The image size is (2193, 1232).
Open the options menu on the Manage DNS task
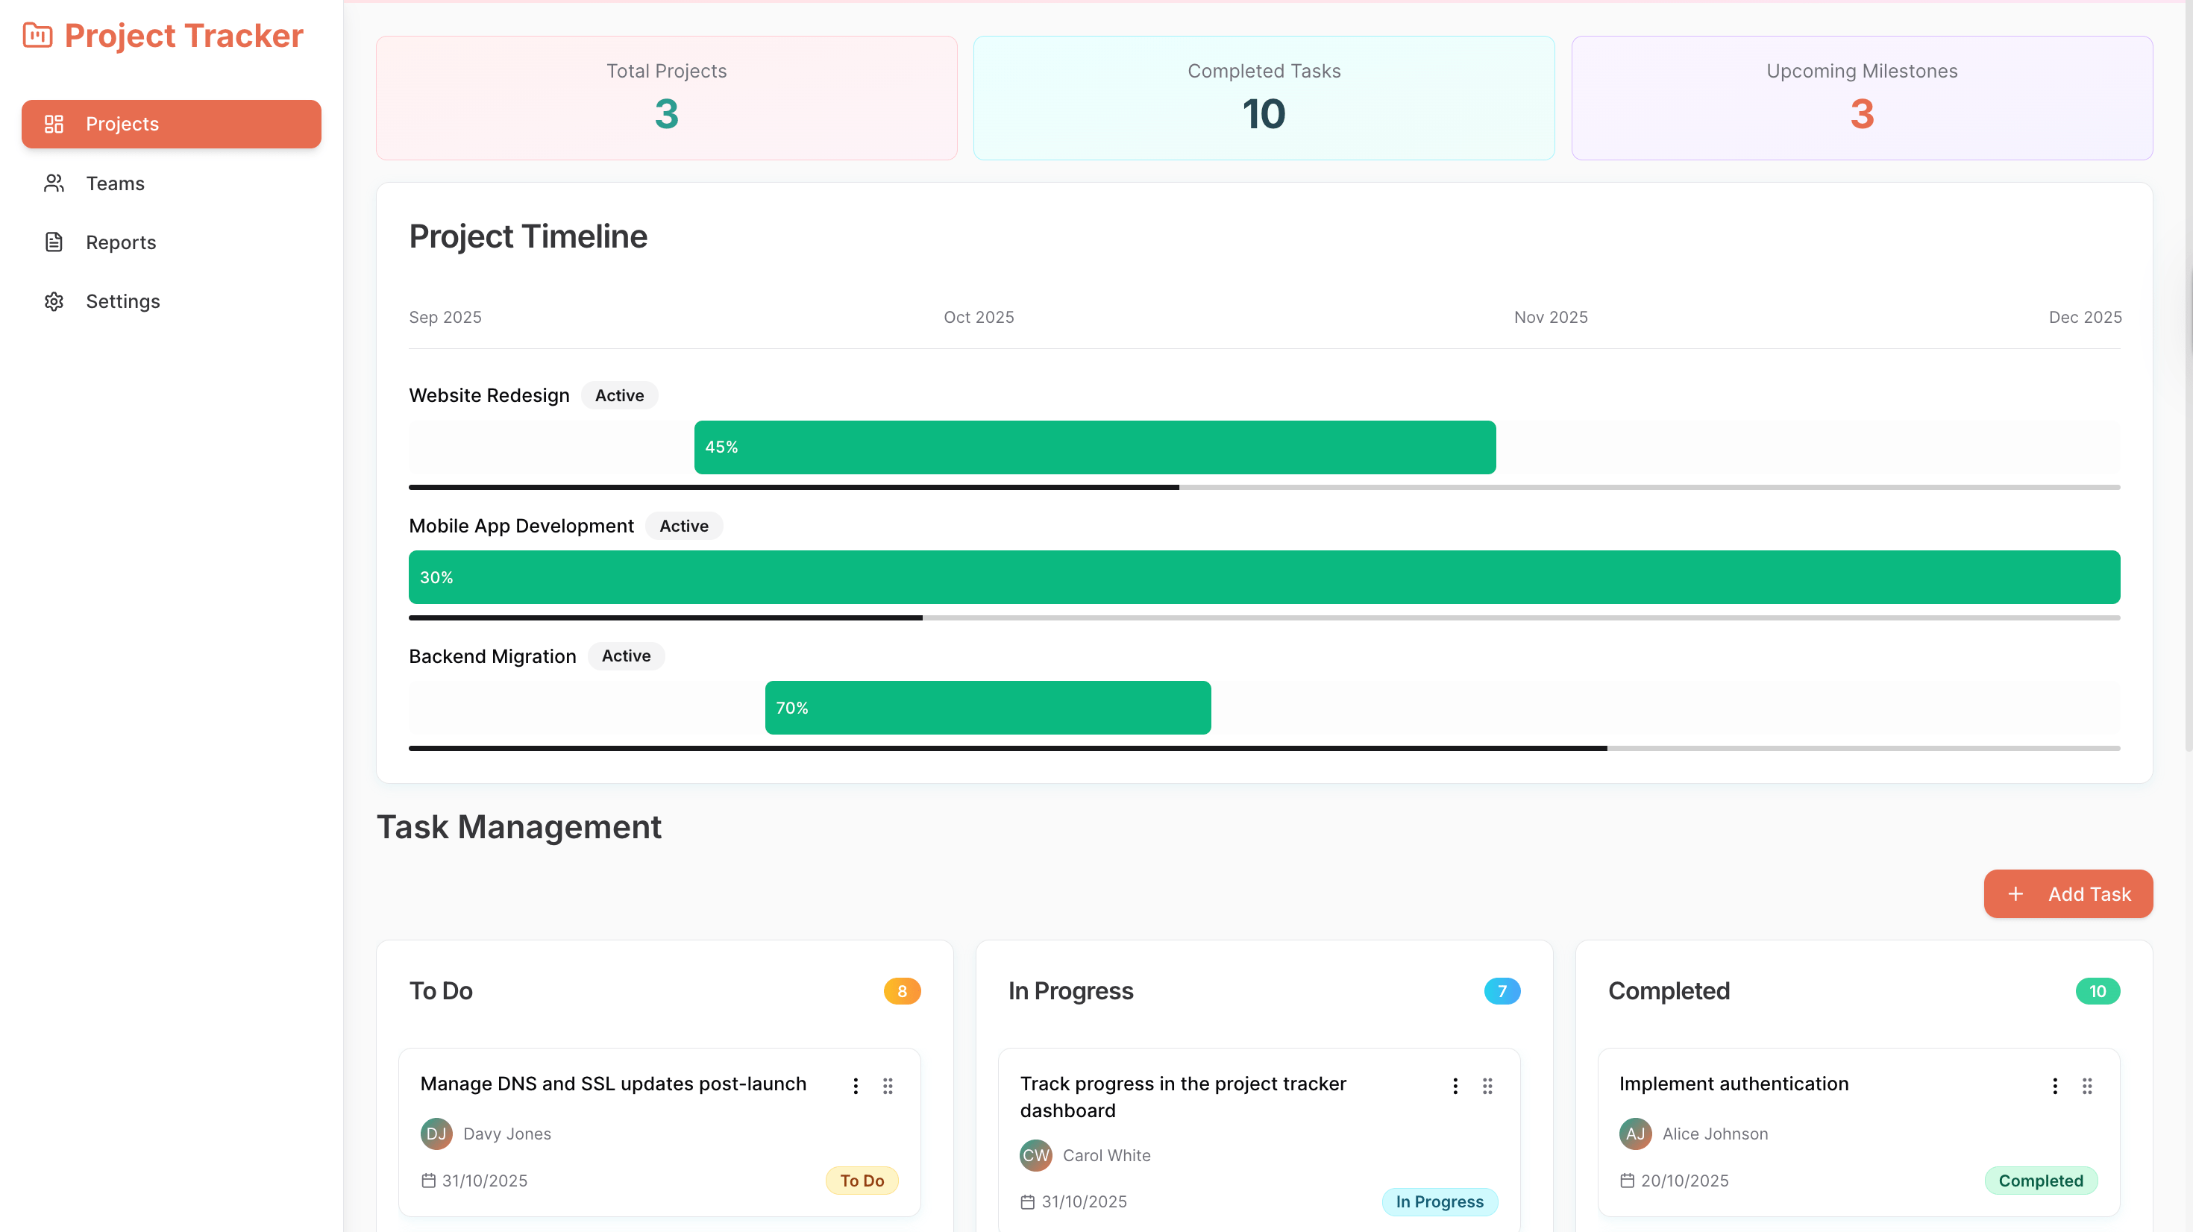(856, 1086)
